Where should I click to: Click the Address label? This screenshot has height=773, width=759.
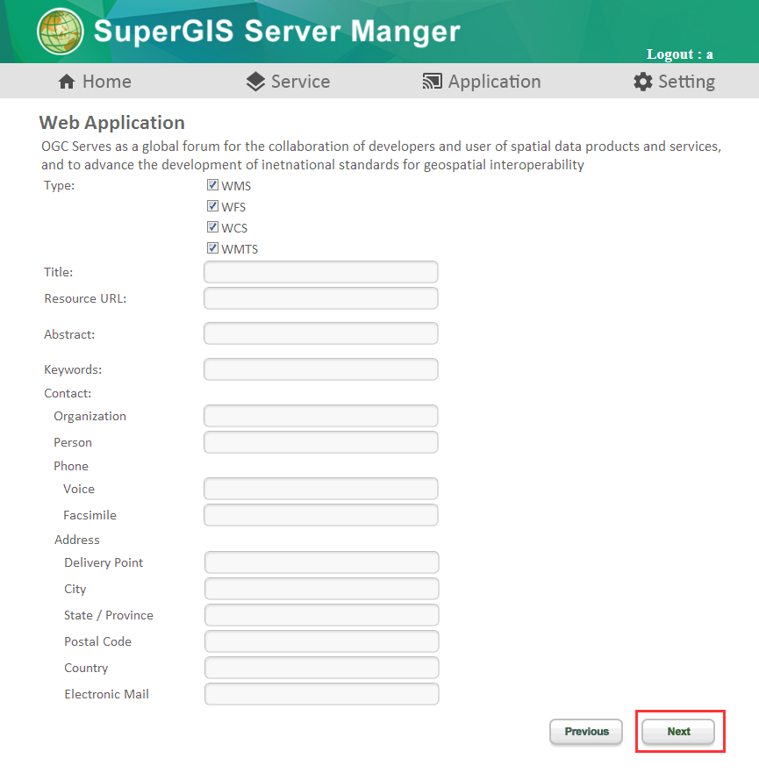(x=77, y=540)
